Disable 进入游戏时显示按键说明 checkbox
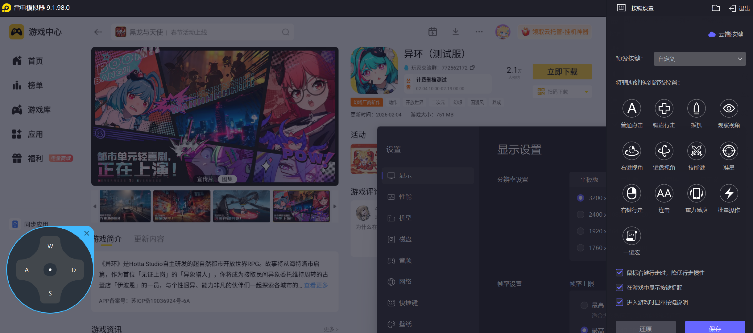Viewport: 753px width, 333px height. click(619, 302)
